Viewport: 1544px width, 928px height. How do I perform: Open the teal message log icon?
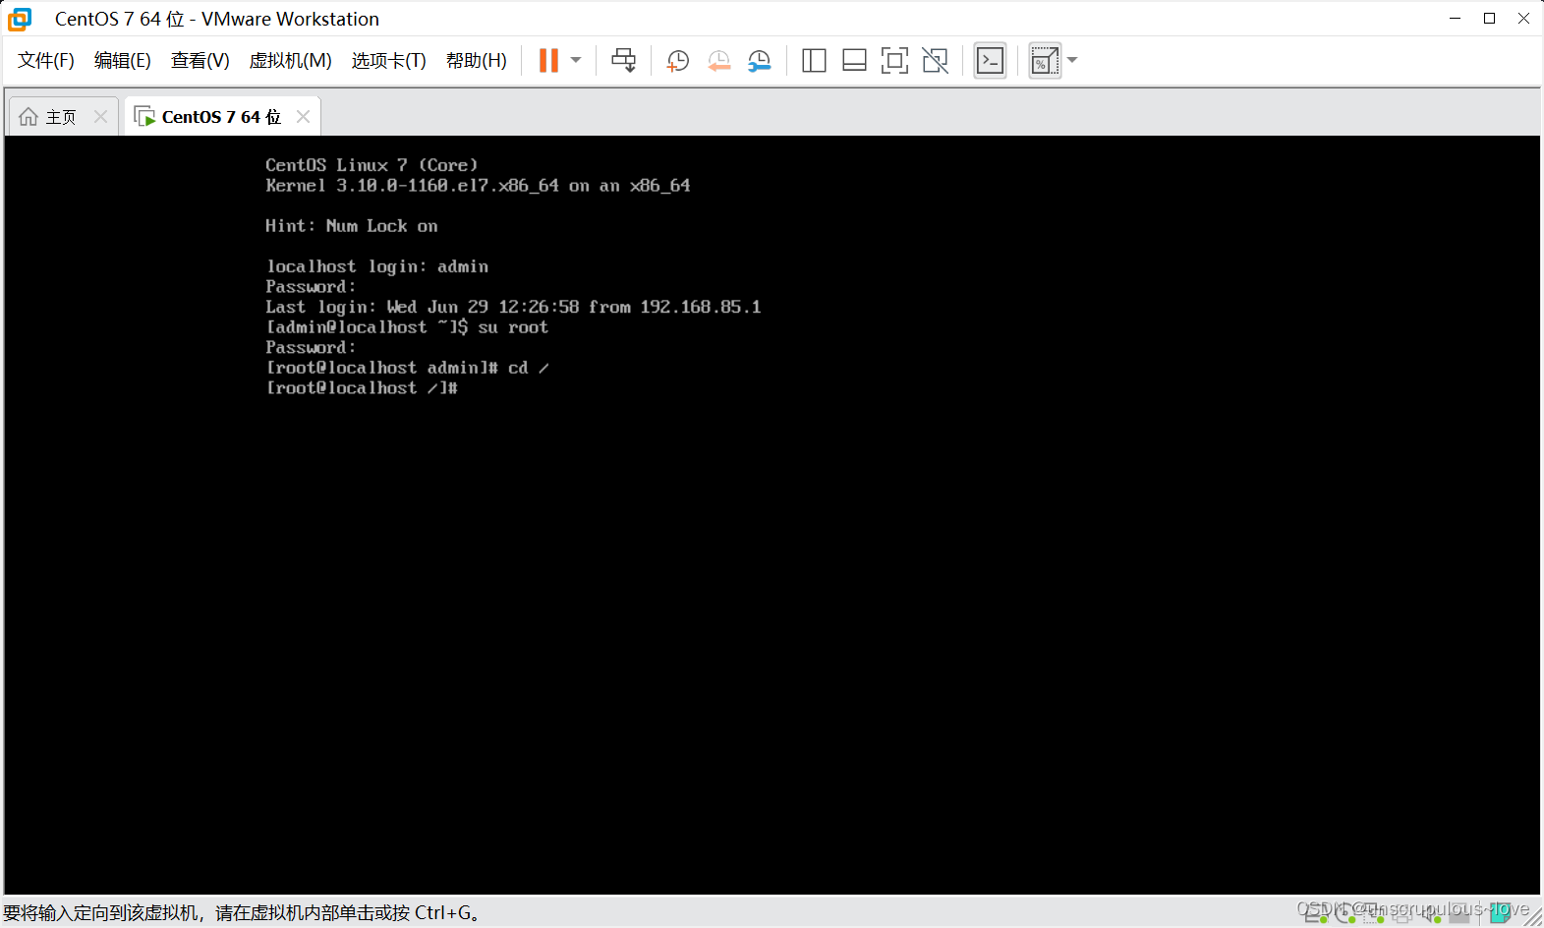1501,912
